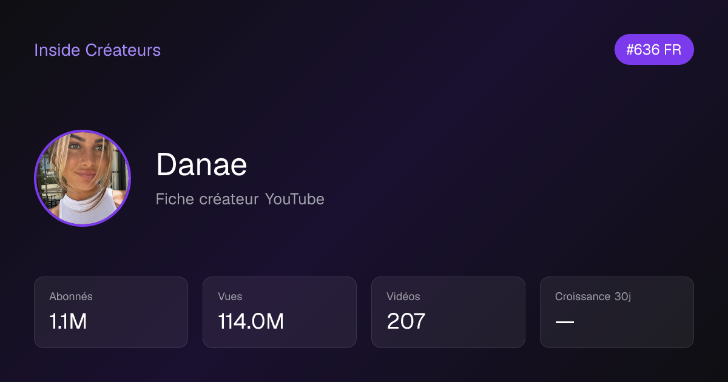Select the Croissance 30j label
728x382 pixels.
pos(593,297)
